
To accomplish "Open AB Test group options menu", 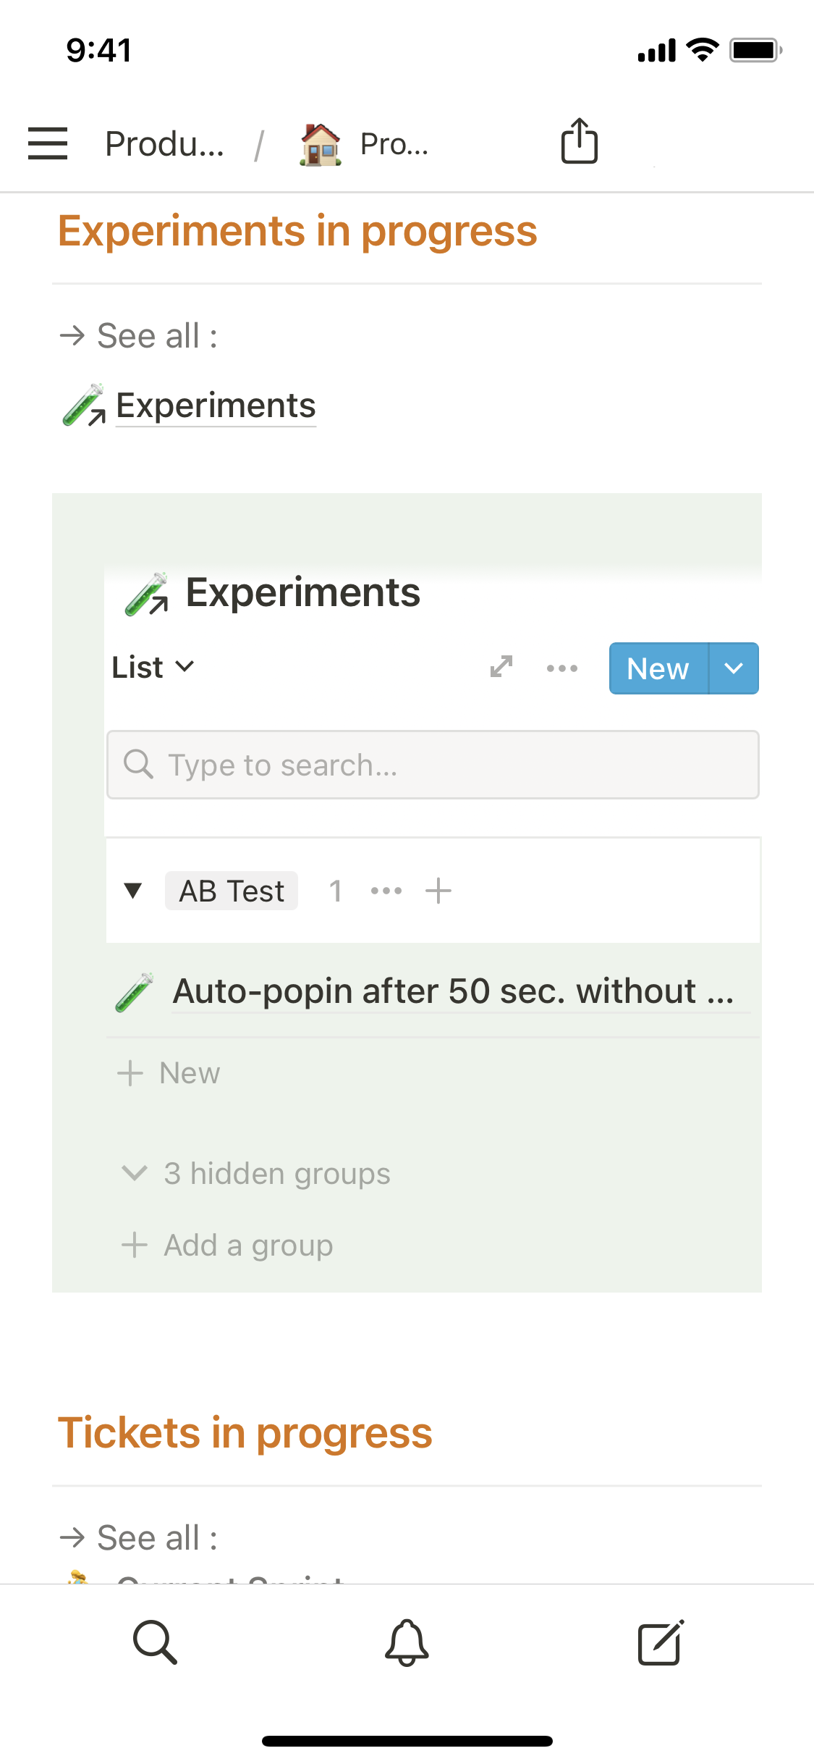I will pyautogui.click(x=386, y=891).
